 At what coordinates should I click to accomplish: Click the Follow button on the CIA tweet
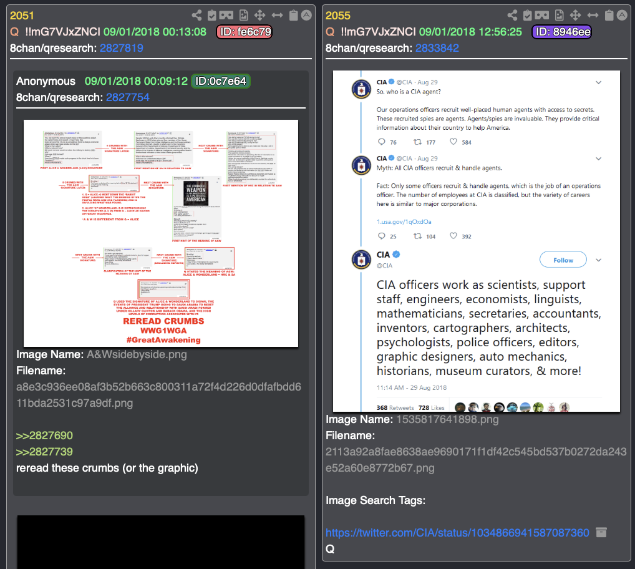[563, 260]
